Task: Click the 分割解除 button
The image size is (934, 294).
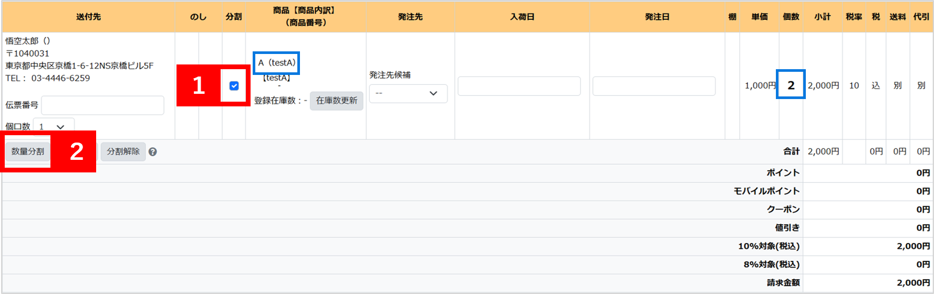Action: pos(123,151)
